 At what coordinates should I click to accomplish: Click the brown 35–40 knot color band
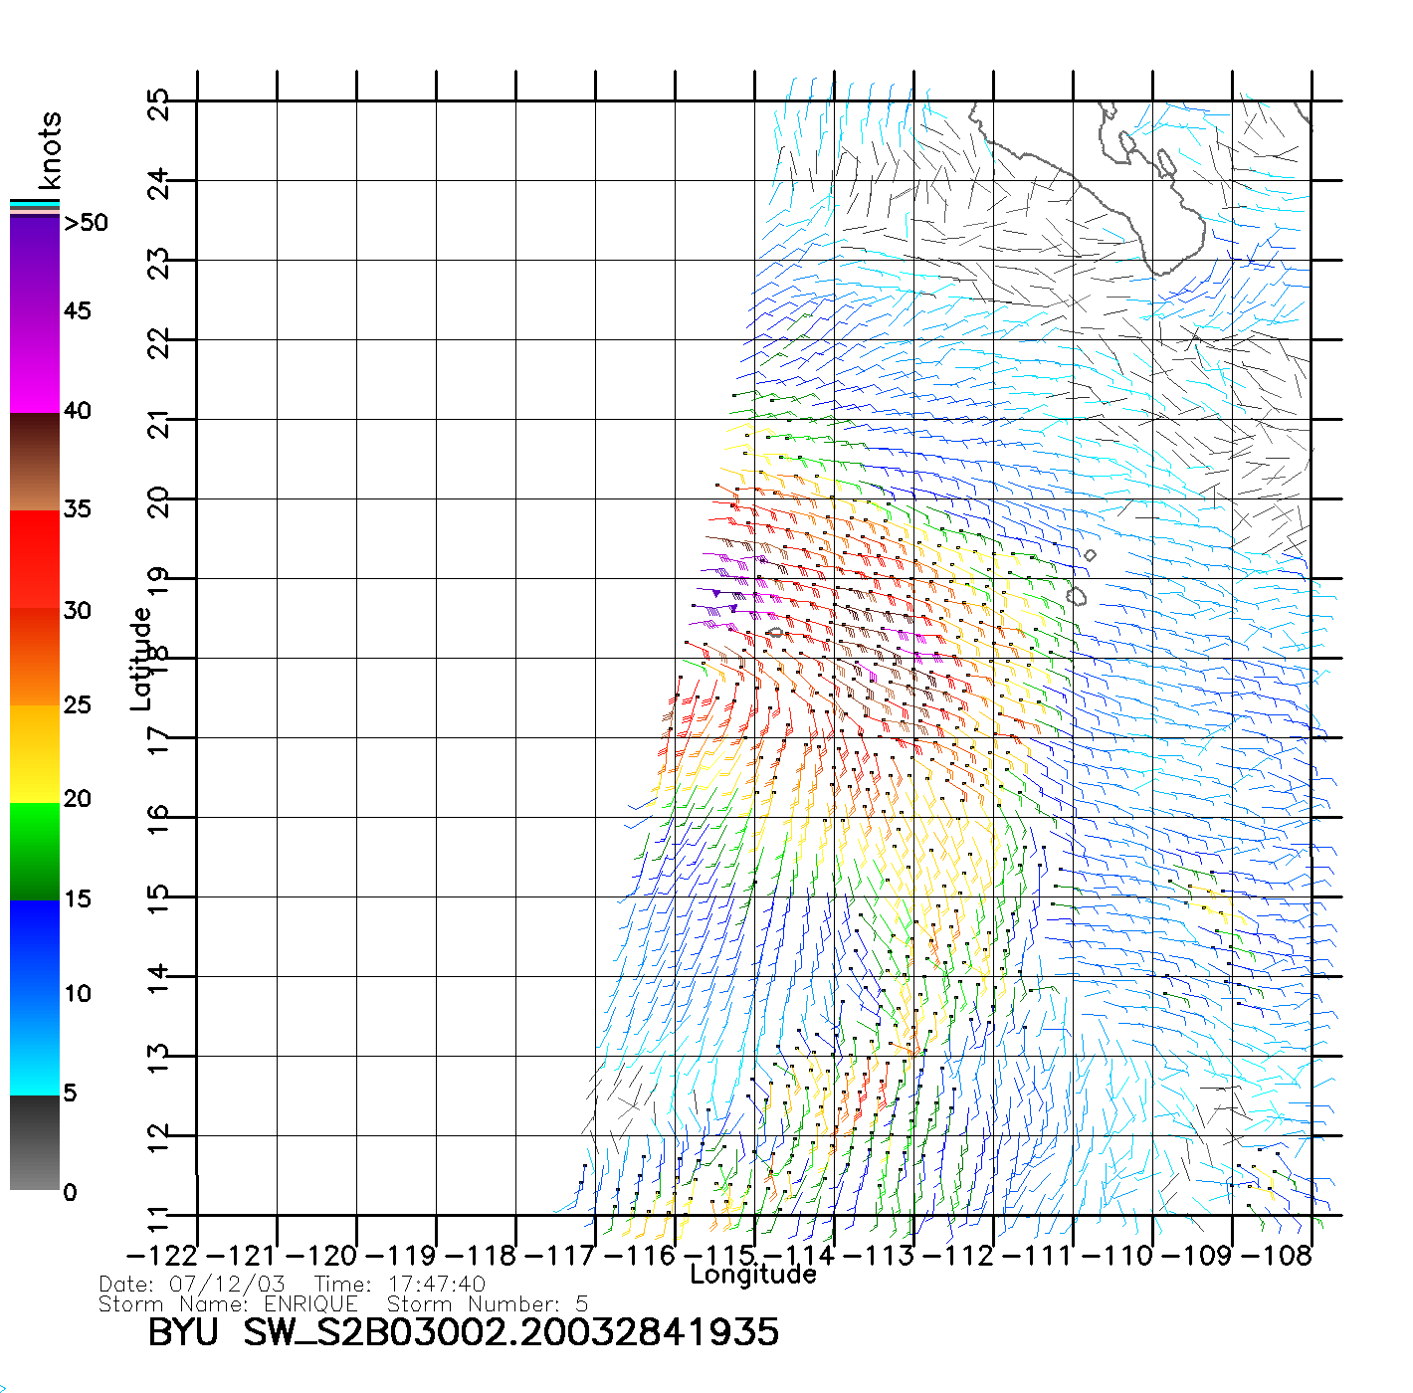35,462
